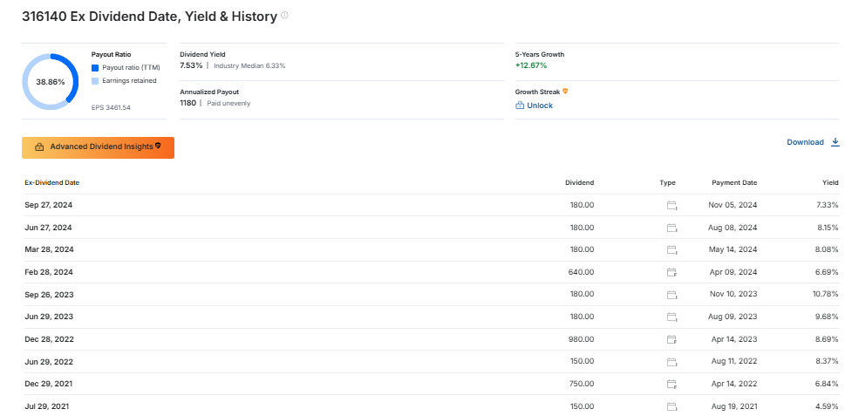
Task: Click the Apr 14, 2023 payment date
Action: (734, 339)
